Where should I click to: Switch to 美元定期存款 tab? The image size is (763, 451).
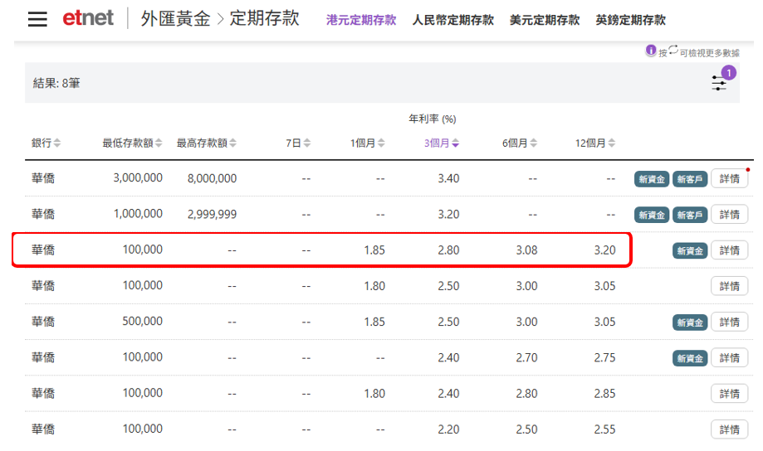click(x=545, y=20)
